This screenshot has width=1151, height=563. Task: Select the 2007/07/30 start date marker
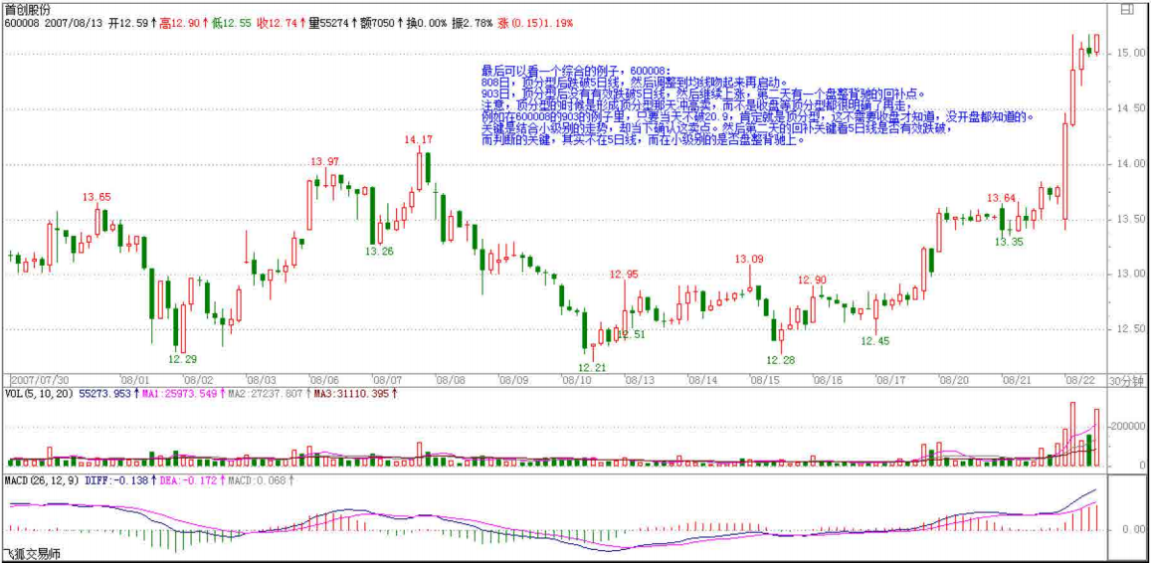40,380
